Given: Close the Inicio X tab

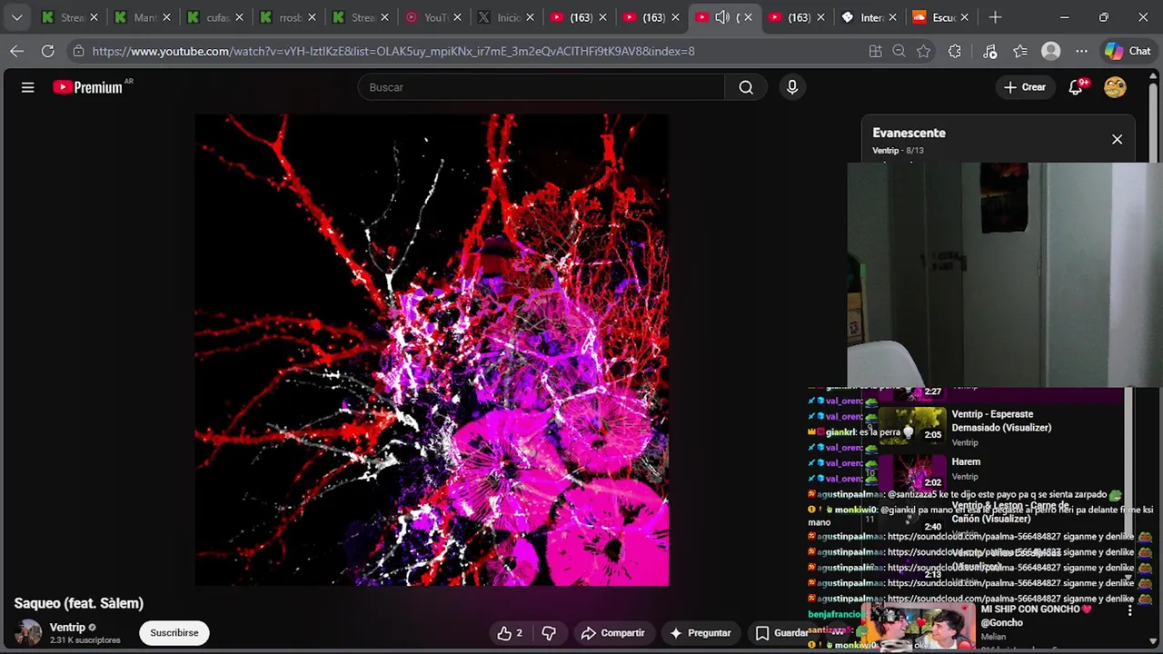Looking at the screenshot, I should coord(530,17).
